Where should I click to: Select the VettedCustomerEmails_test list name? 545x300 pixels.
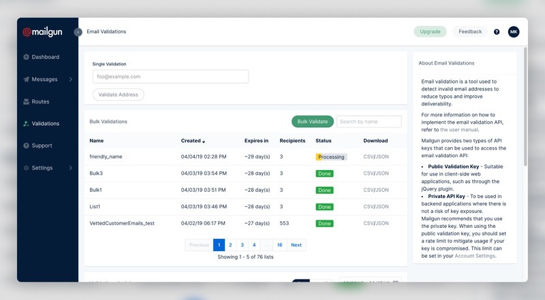pyautogui.click(x=122, y=223)
